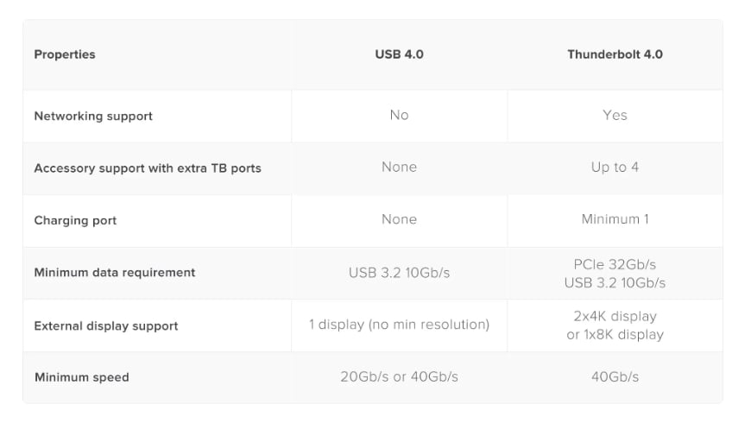Select the Minimum data requirement label
This screenshot has width=751, height=423.
[115, 273]
